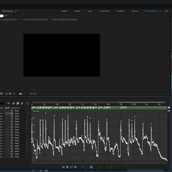Open the bottom layer's Parent None dropdown
Image resolution: width=172 pixels, height=172 pixels.
21,157
